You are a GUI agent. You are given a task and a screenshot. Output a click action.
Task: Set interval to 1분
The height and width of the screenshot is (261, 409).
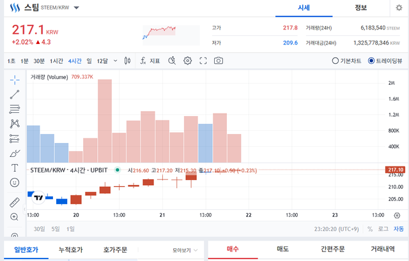point(24,61)
